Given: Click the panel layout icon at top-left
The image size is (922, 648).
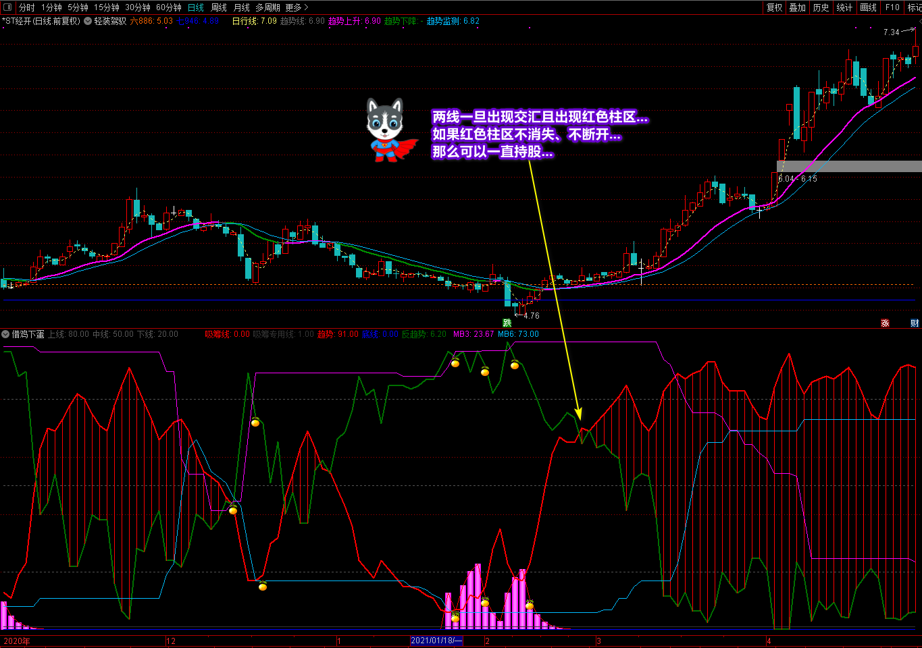Looking at the screenshot, I should tap(7, 7).
